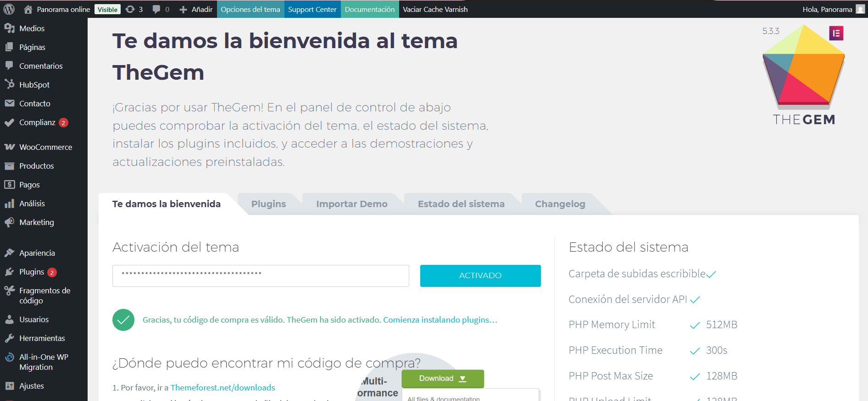Click the Elementor badge on TheGem logo
Screen dimensions: 868x401
836,33
